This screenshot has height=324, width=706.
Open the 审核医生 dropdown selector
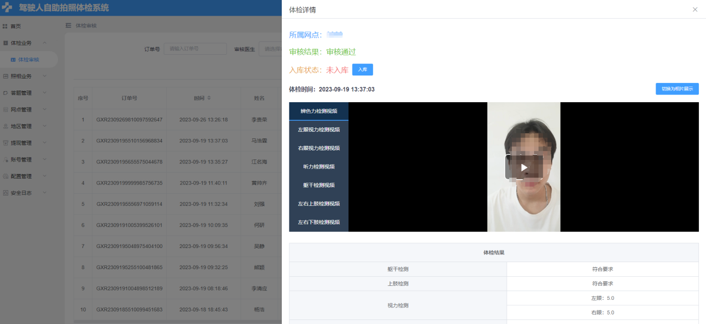pos(270,49)
